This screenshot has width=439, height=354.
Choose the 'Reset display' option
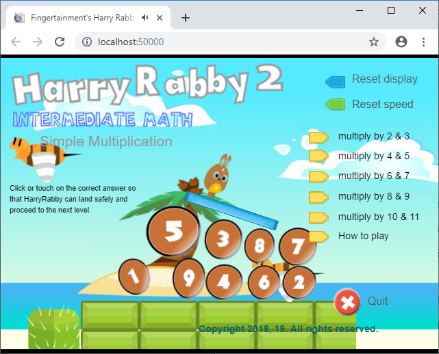385,79
